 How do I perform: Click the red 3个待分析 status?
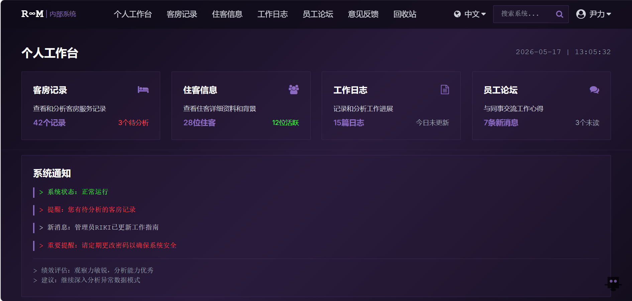click(x=133, y=123)
